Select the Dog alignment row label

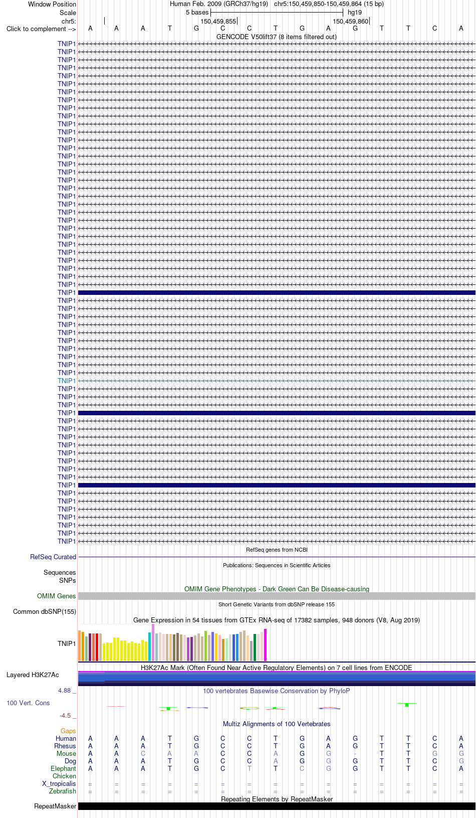tap(70, 761)
